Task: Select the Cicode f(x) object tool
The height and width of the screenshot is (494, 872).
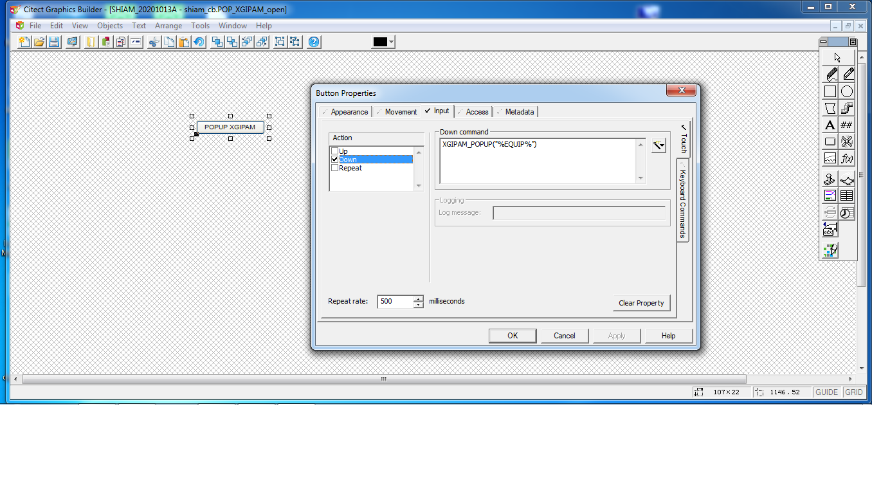Action: pyautogui.click(x=847, y=158)
